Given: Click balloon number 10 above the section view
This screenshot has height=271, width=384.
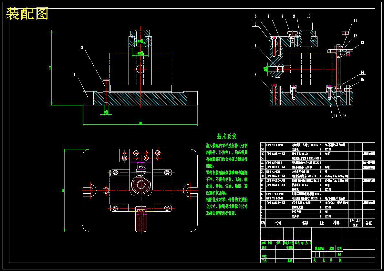Looking at the screenshot, I should pyautogui.click(x=308, y=16).
